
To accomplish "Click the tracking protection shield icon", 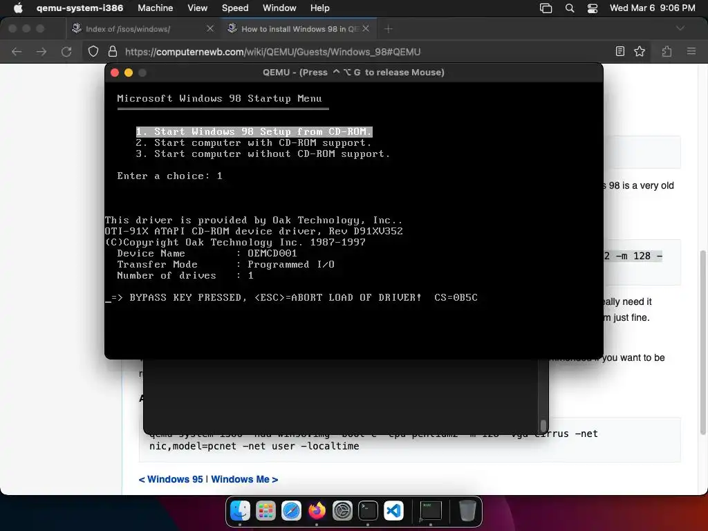I will click(93, 51).
